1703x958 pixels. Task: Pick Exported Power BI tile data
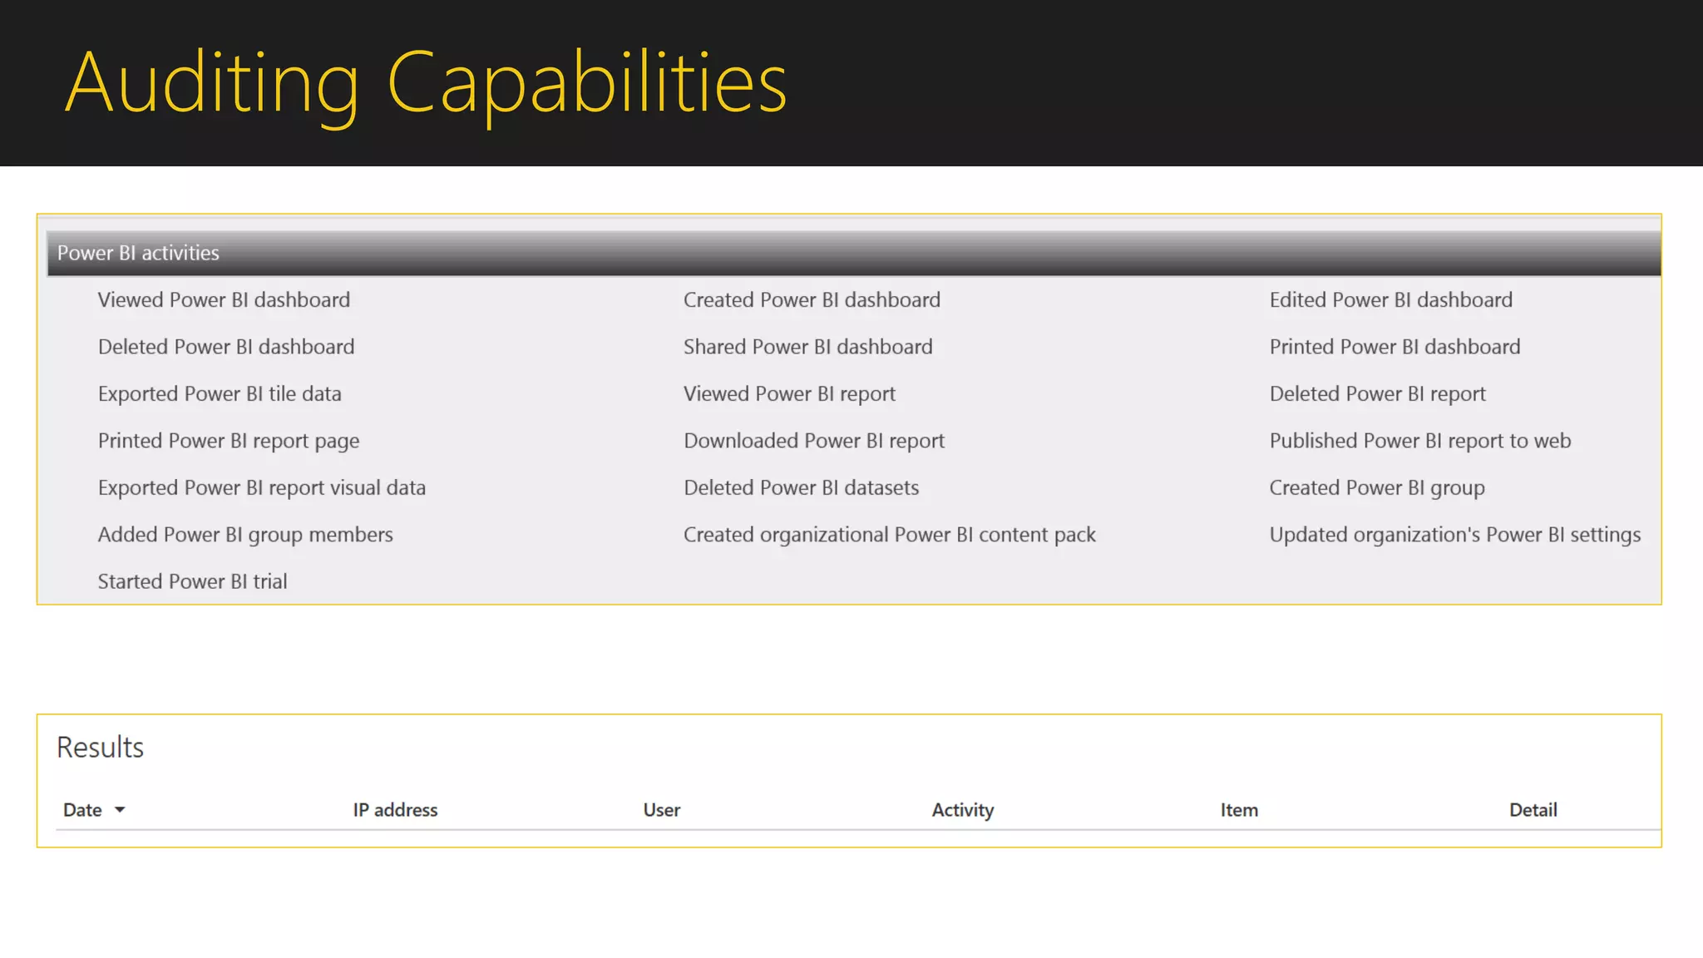[x=220, y=394]
